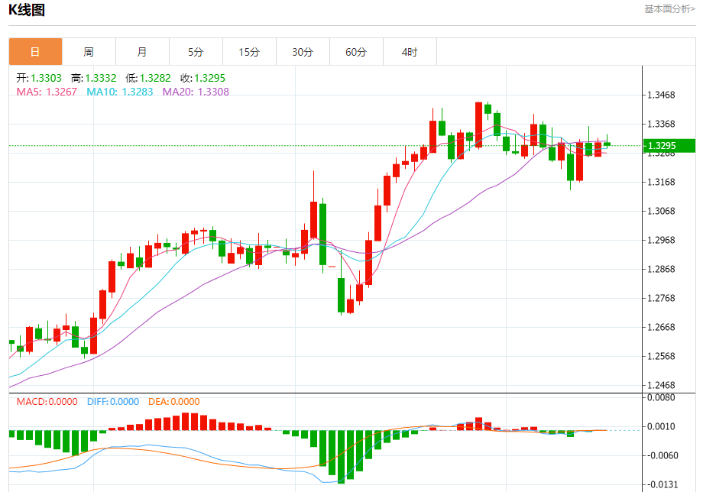Open the 5分 interval tab
Image resolution: width=703 pixels, height=492 pixels.
196,52
